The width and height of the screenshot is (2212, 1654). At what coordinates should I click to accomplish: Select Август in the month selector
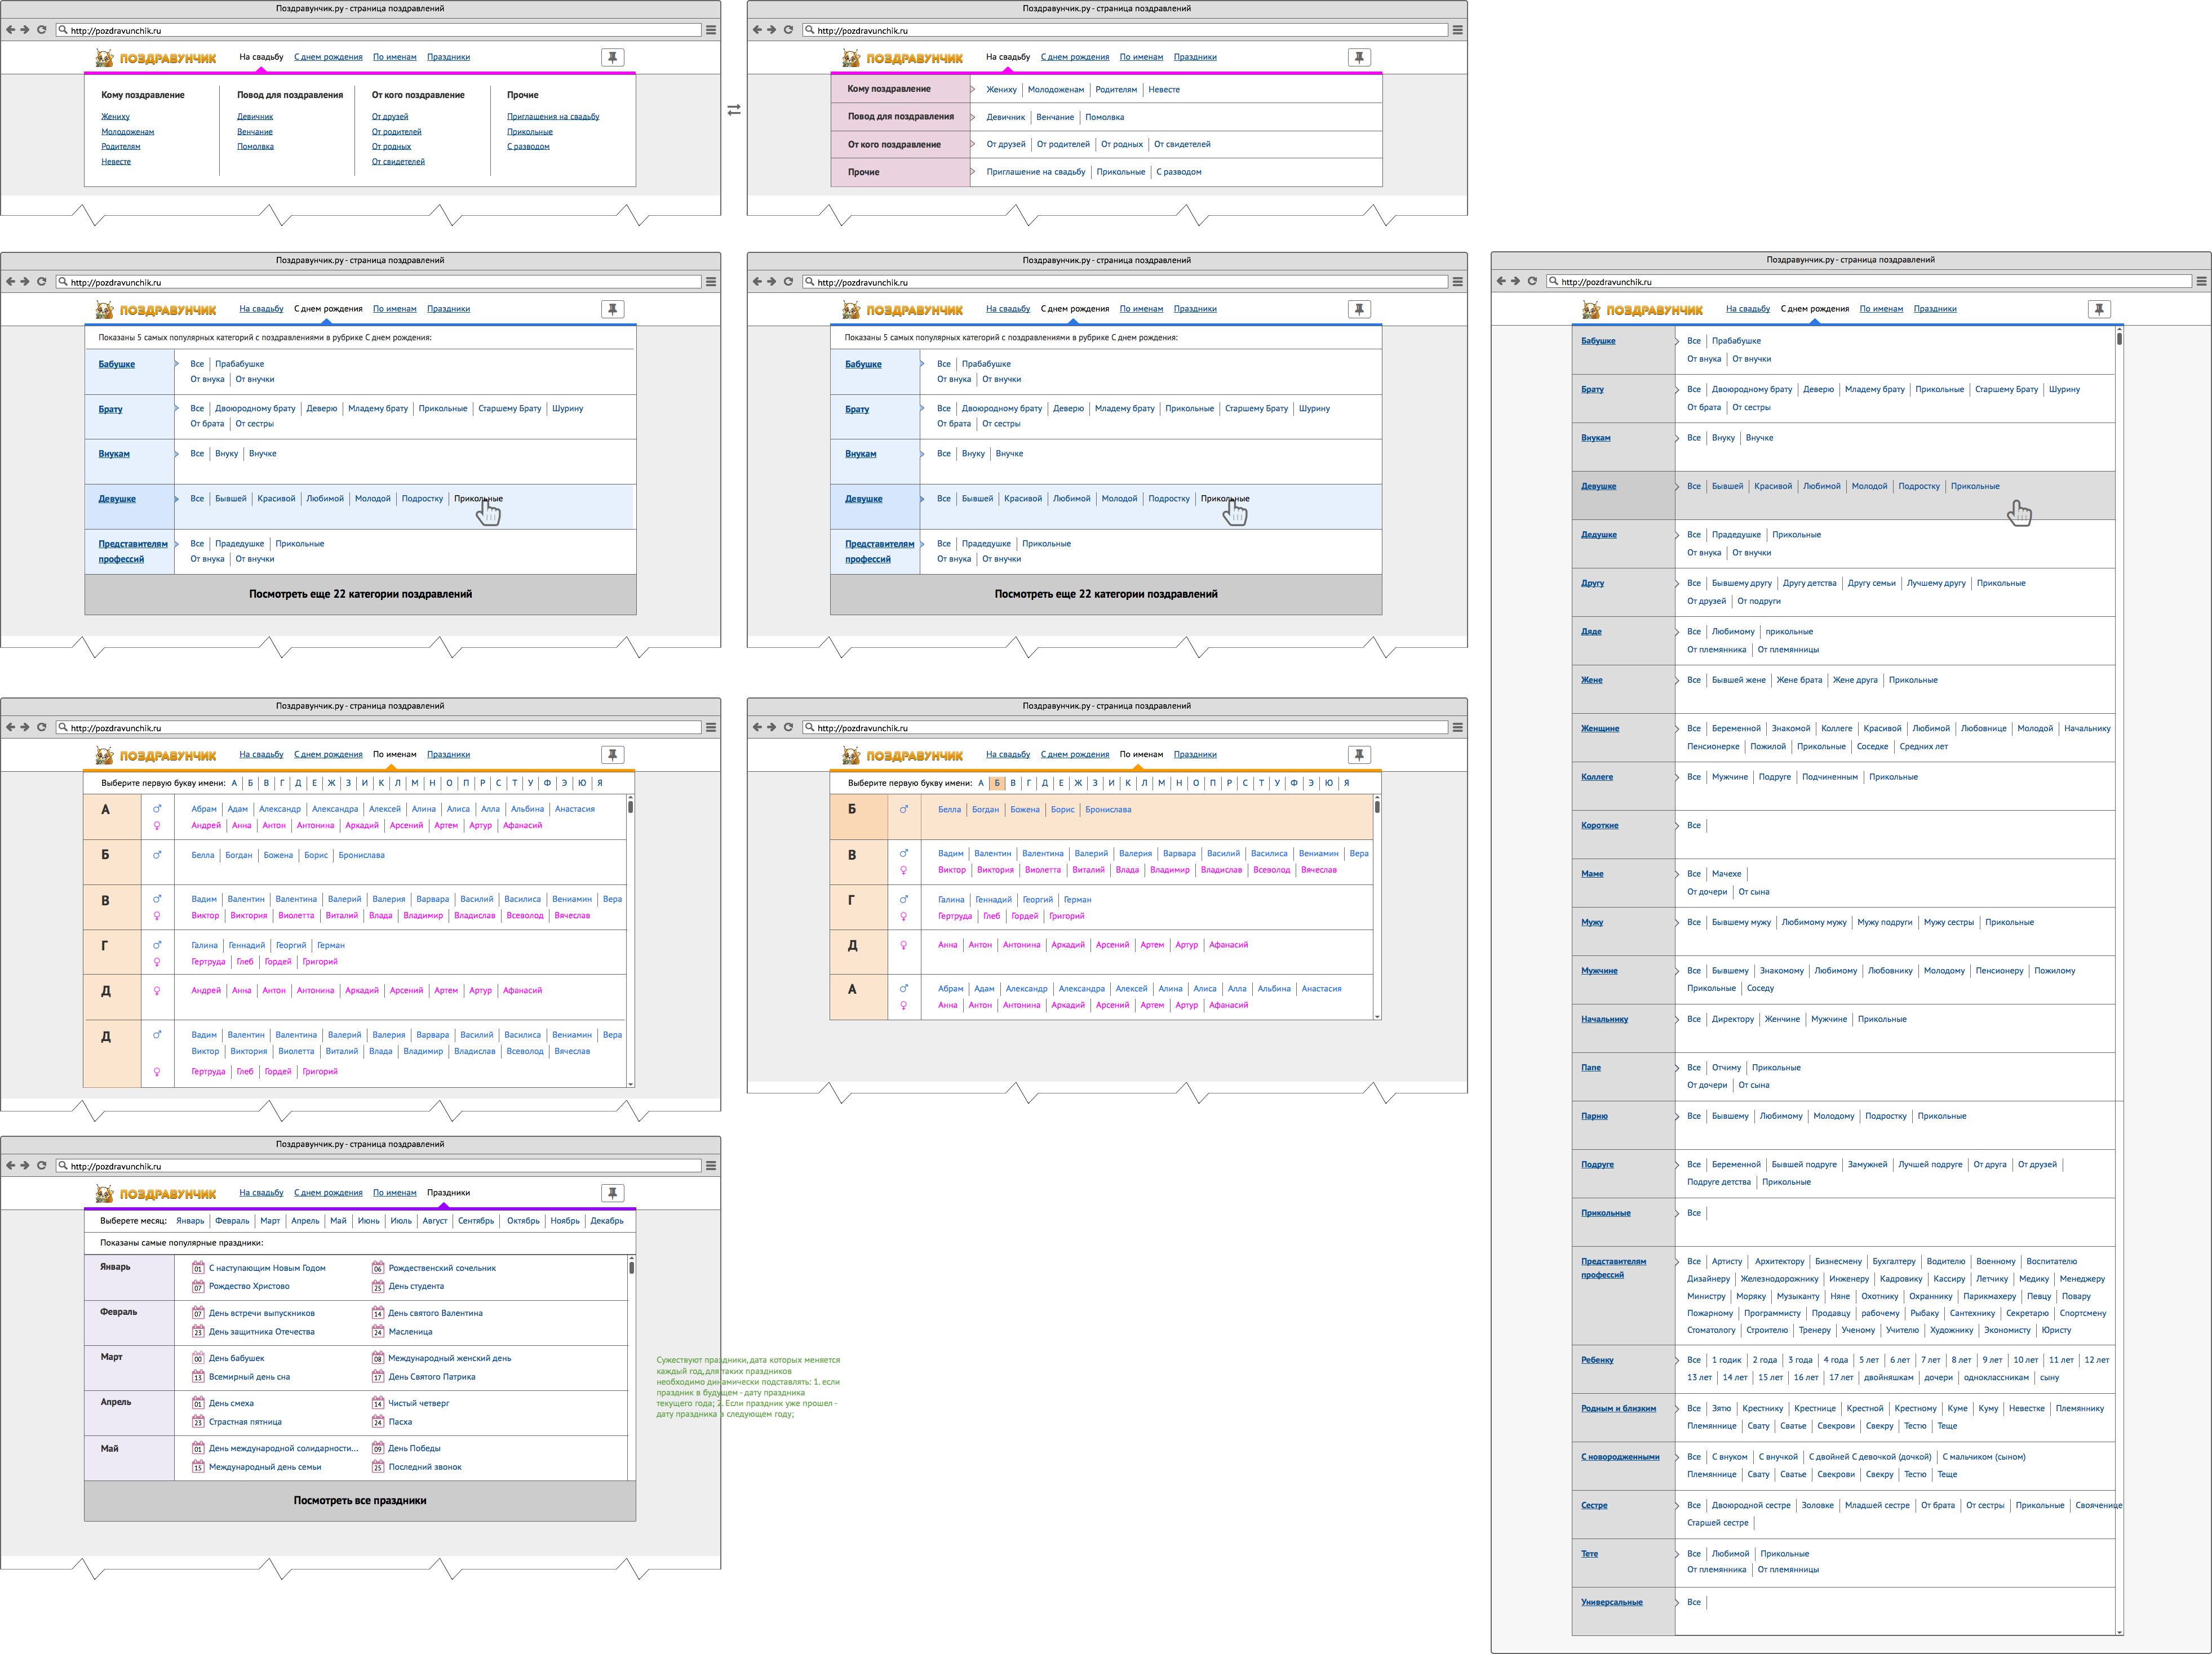(435, 1220)
